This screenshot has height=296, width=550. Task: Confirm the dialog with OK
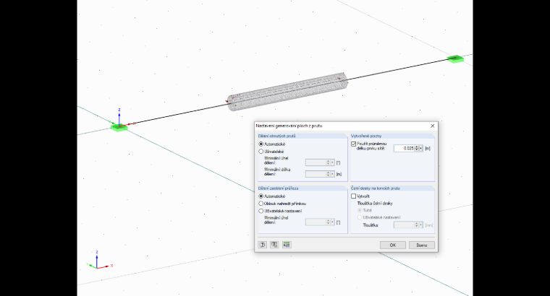pos(393,245)
